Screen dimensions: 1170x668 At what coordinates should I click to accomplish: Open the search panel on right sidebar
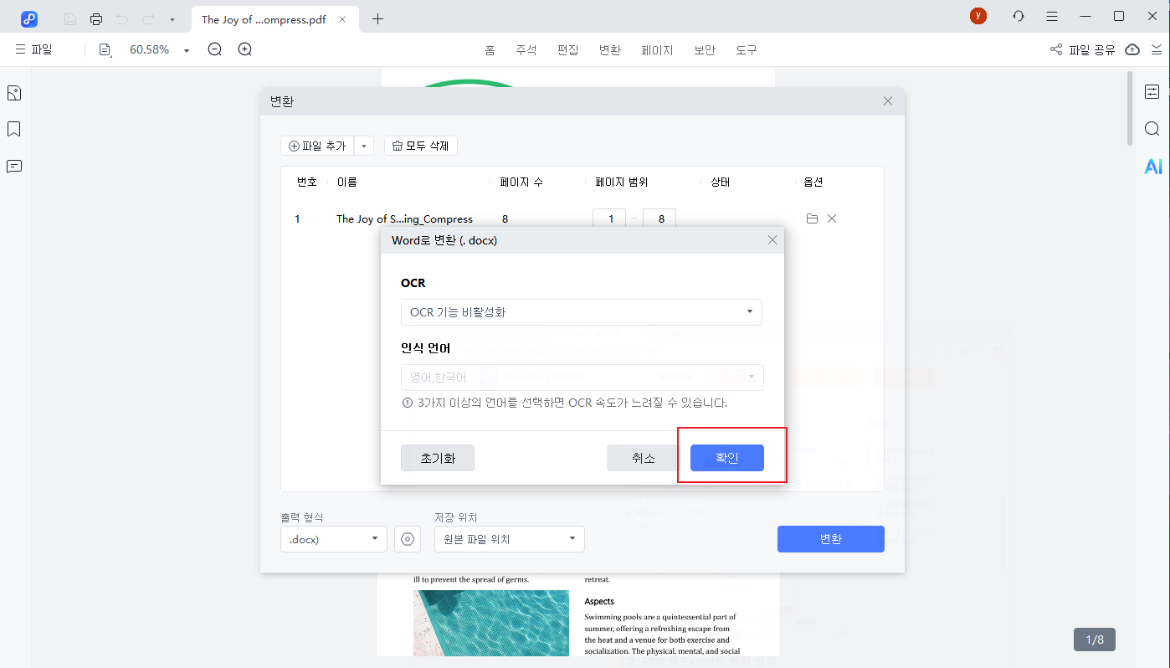tap(1152, 128)
